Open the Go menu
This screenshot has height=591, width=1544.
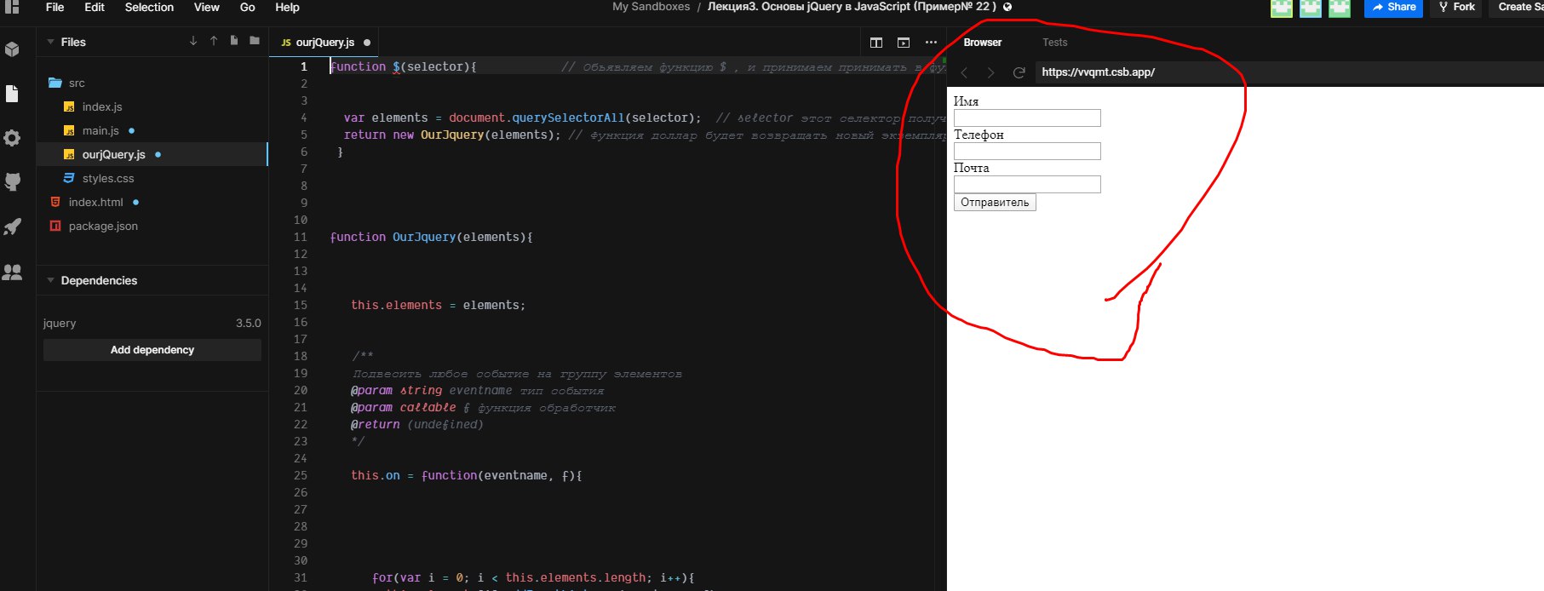[x=248, y=7]
